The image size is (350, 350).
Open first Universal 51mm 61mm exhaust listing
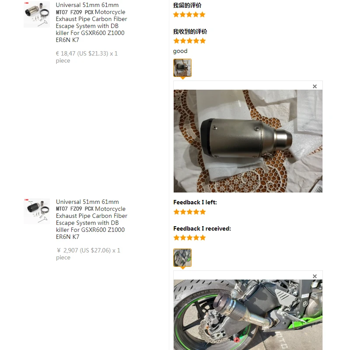point(91,22)
